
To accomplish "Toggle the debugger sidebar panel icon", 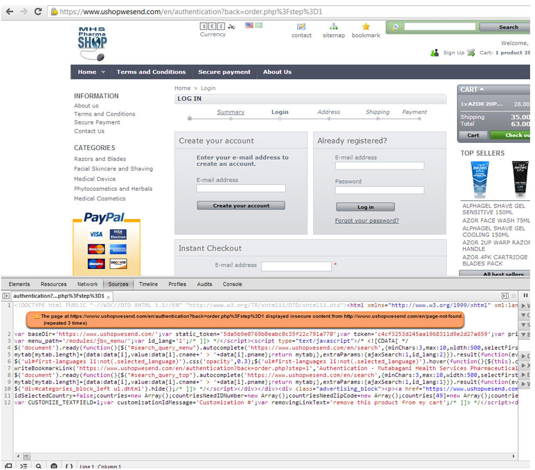I will click(x=505, y=296).
